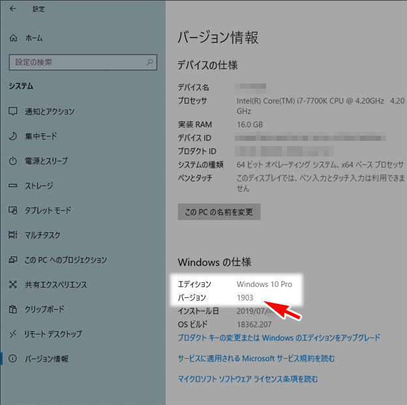This screenshot has height=405, width=407.
Task: Click the クリップボード clipboard icon
Action: pyautogui.click(x=13, y=309)
